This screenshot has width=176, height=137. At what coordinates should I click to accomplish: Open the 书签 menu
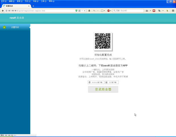click(36, 1)
